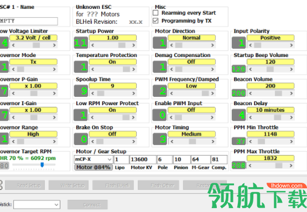This screenshot has height=212, width=307.
Task: Click the green 9 Spoolup Time indicator
Action: click(81, 91)
